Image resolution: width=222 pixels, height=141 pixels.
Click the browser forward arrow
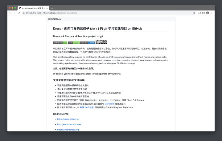click(14, 13)
